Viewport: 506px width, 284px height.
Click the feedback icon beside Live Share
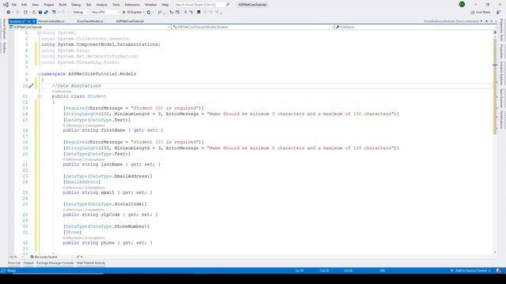(498, 13)
